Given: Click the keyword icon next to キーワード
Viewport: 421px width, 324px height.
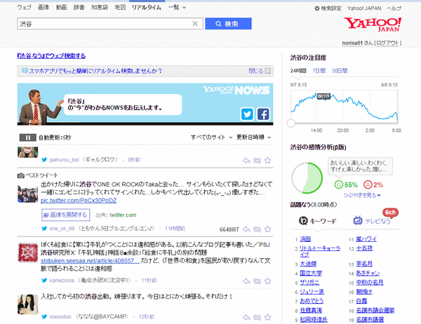Looking at the screenshot, I should pyautogui.click(x=303, y=221).
